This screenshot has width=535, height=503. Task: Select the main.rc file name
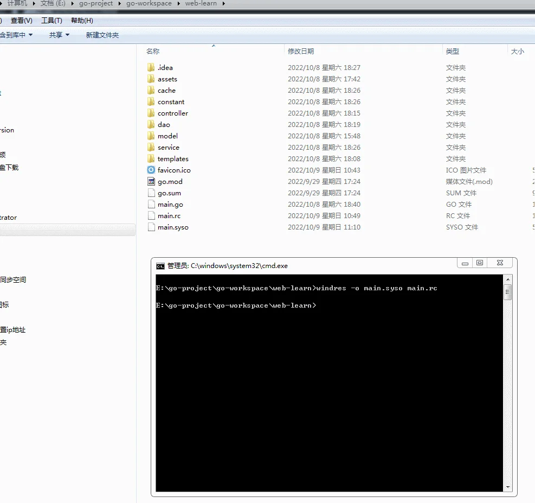tap(169, 216)
